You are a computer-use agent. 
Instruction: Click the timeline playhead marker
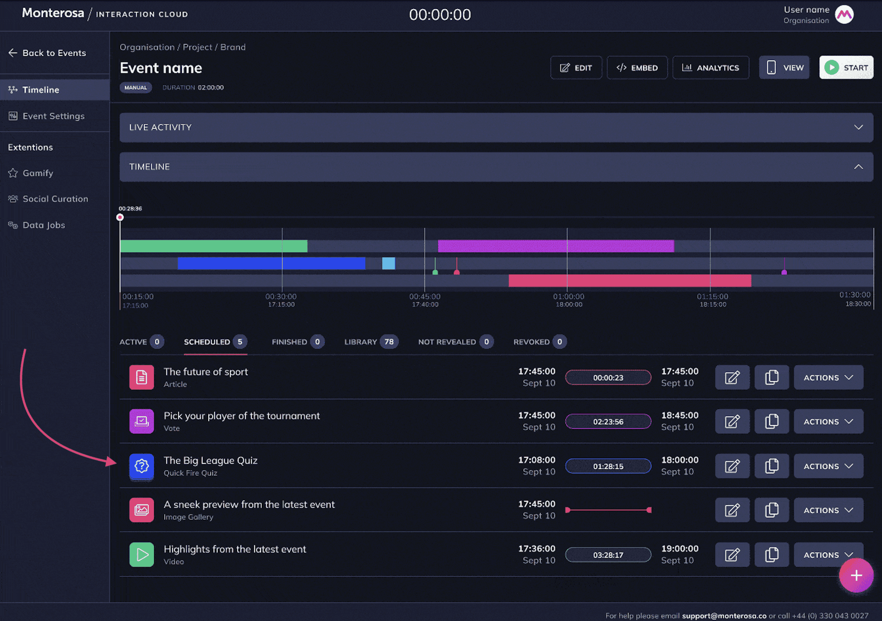pyautogui.click(x=120, y=217)
